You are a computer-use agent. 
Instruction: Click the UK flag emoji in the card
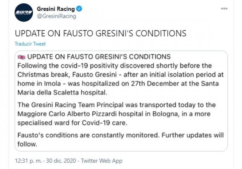pos(21,57)
